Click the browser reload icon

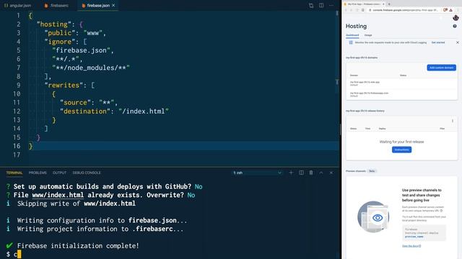pyautogui.click(x=357, y=10)
